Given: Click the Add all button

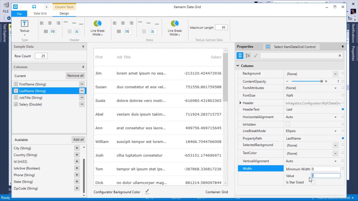Looking at the screenshot, I should point(78,140).
